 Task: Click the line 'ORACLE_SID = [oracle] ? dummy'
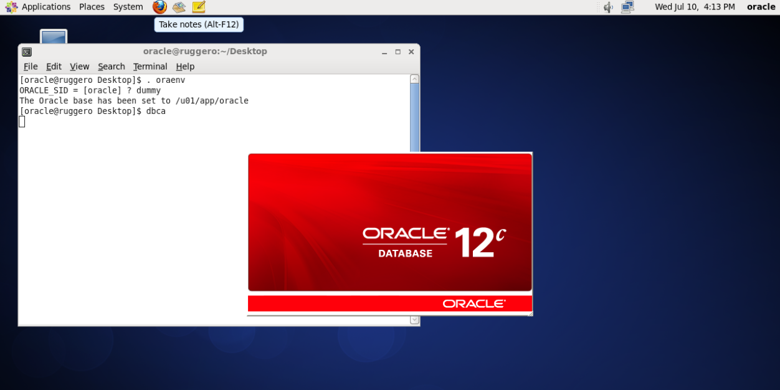pos(90,90)
